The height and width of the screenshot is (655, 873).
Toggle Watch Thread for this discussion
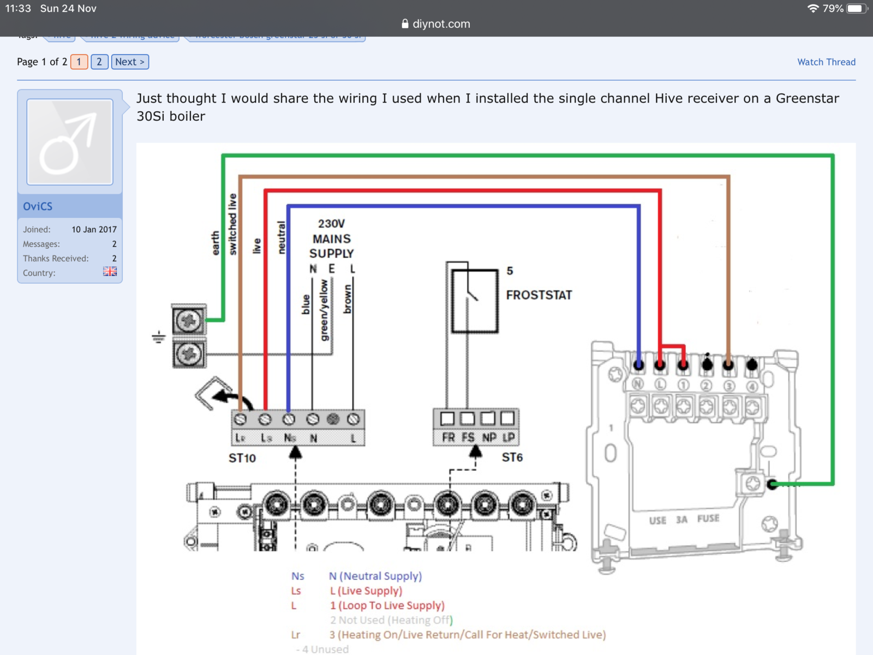point(826,62)
